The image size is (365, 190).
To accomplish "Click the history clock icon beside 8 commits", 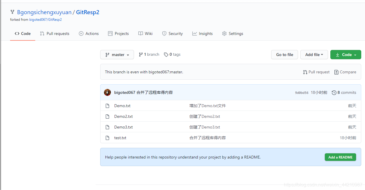I will [334, 92].
